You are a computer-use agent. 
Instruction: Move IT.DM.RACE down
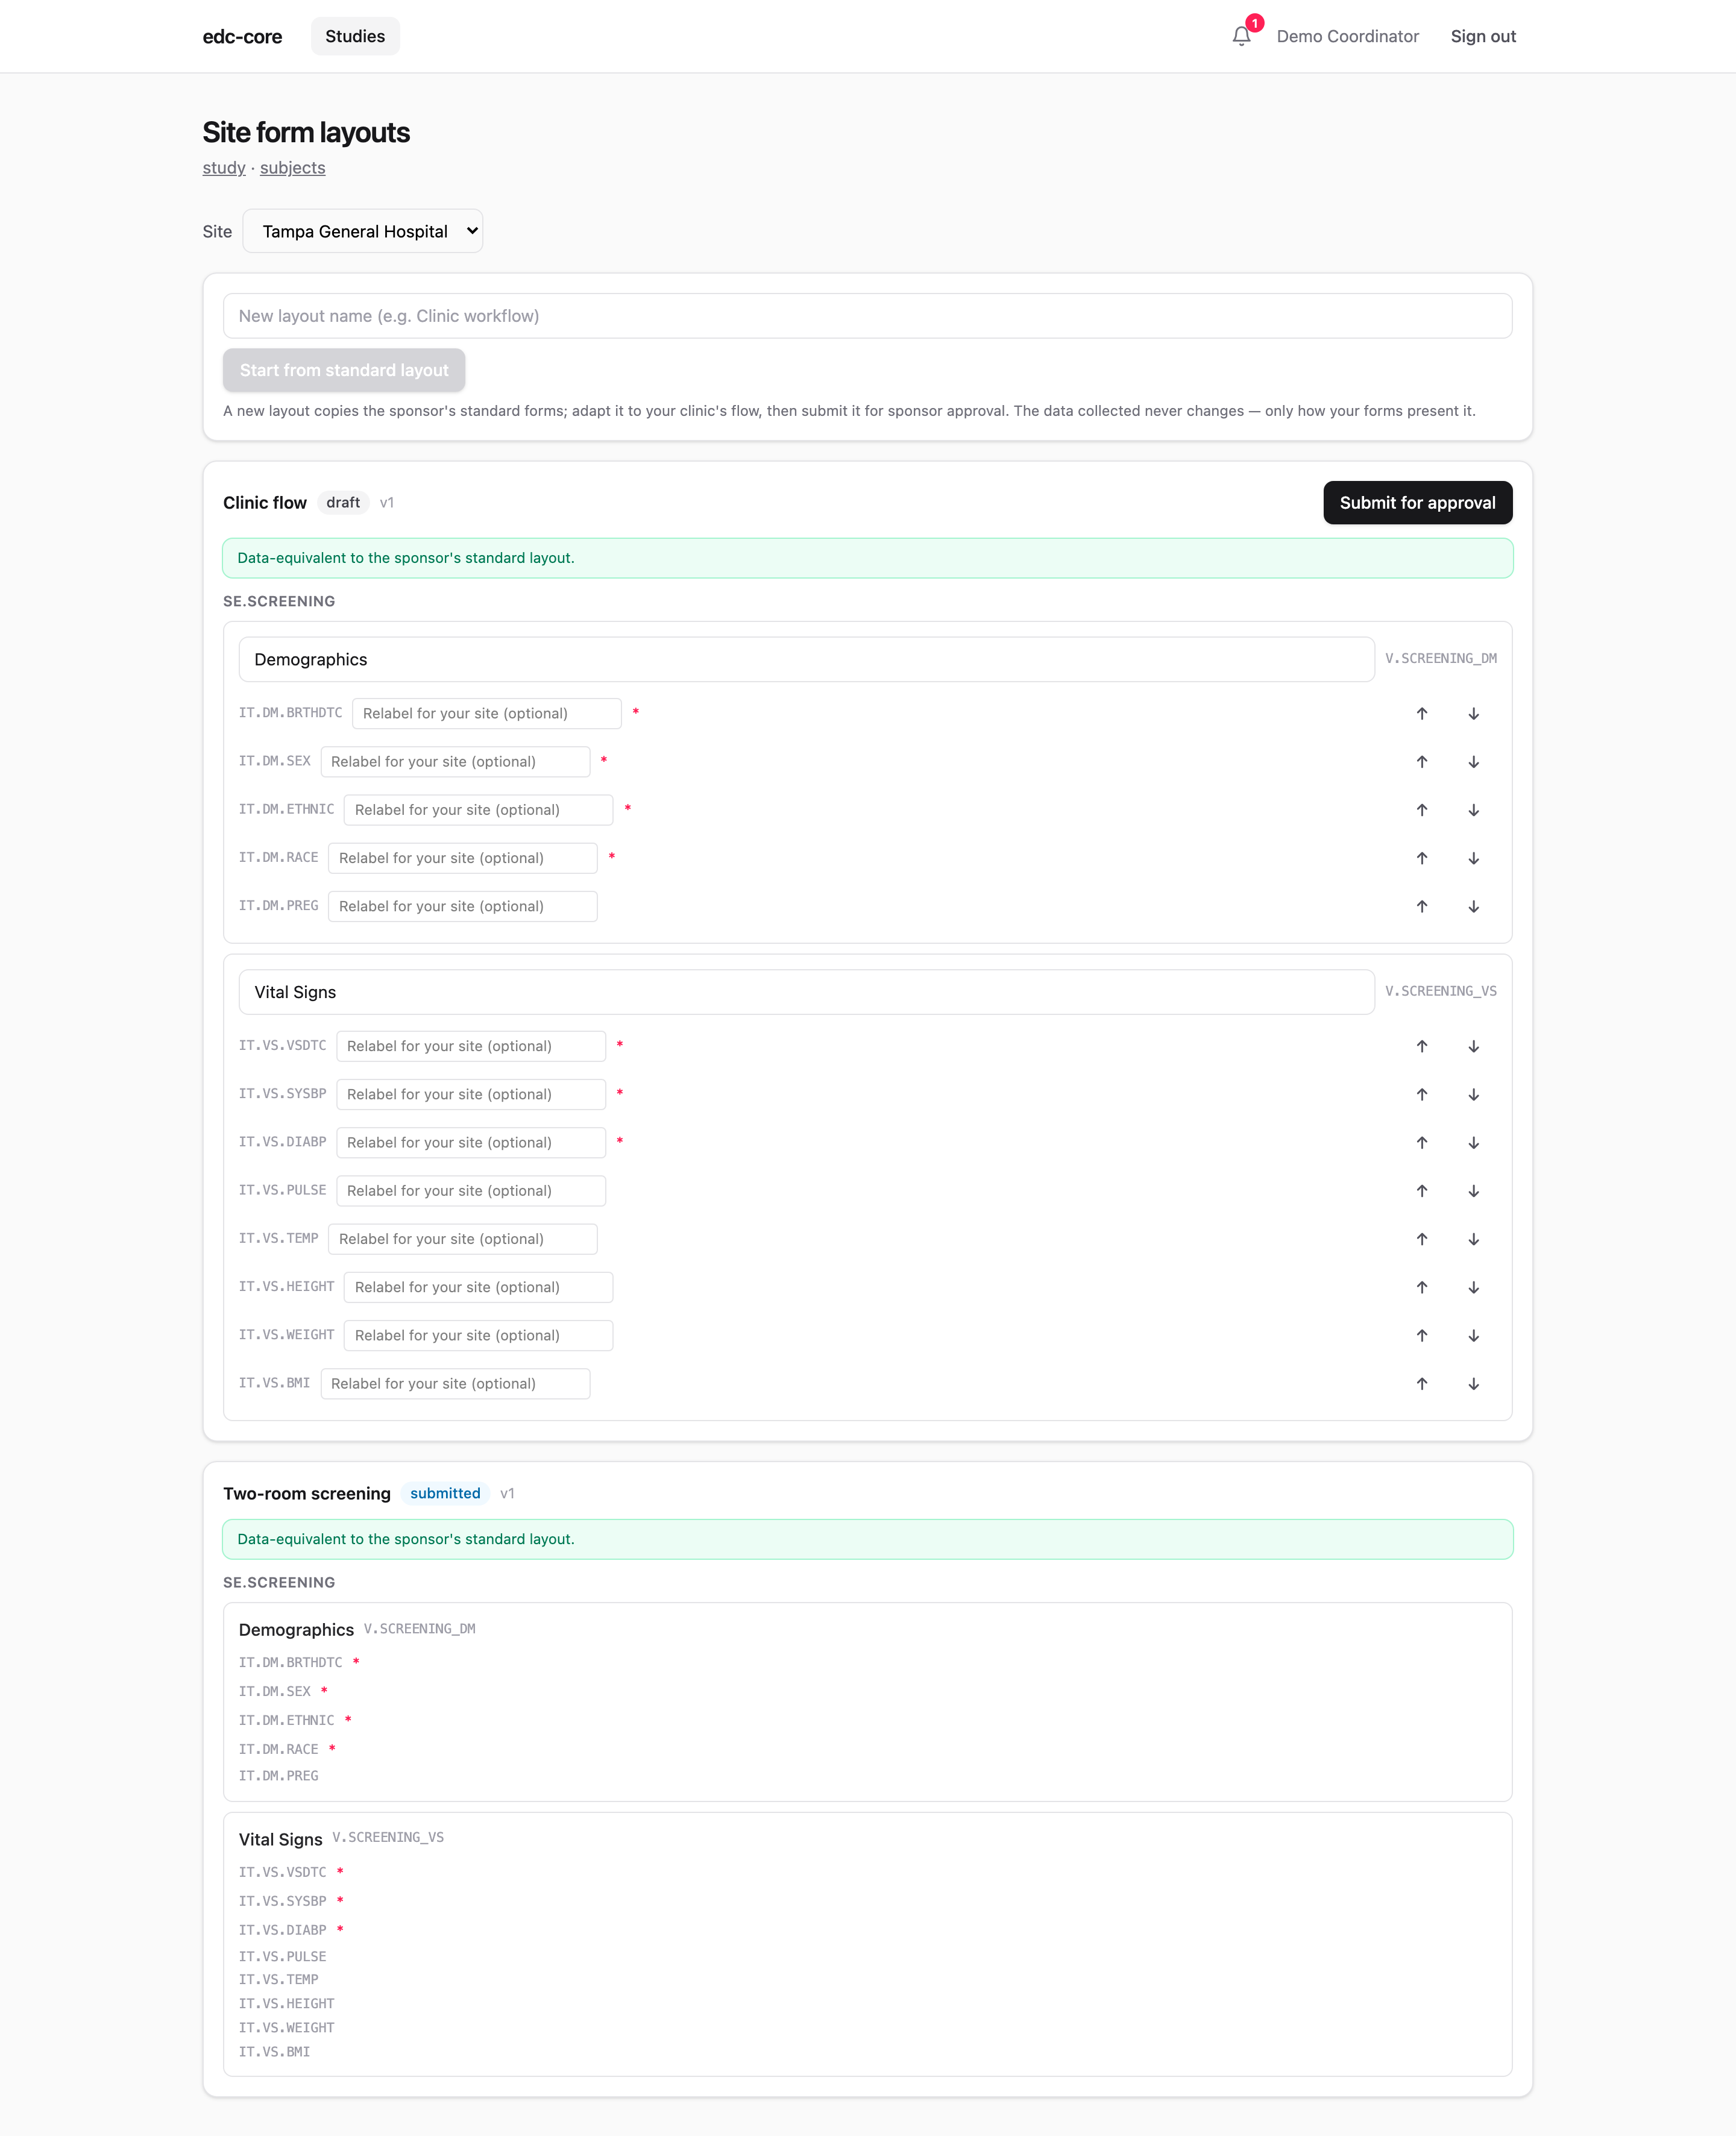(1474, 858)
